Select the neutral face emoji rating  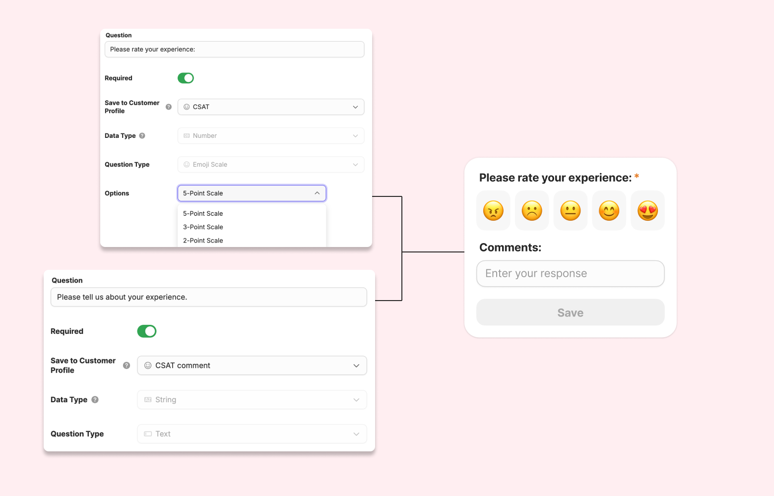point(571,211)
